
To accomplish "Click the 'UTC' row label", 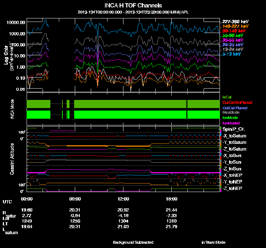I will point(7,202).
